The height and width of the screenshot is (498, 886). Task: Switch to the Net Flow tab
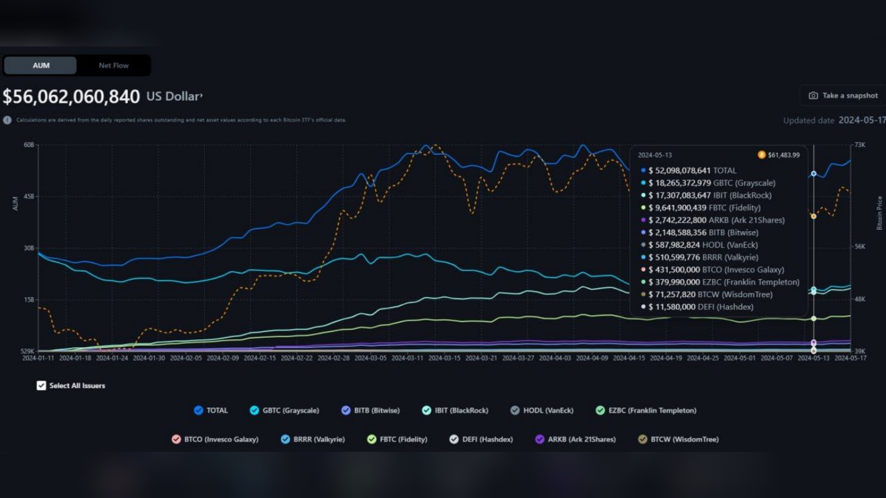pyautogui.click(x=114, y=65)
